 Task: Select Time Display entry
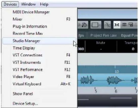pyautogui.click(x=39, y=48)
